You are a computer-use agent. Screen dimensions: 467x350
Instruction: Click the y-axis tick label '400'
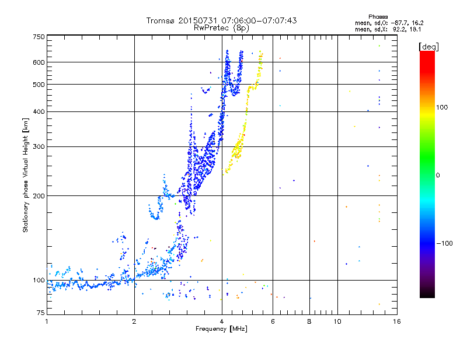tap(39, 111)
